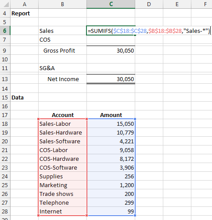Click the Account header cell

click(62, 115)
